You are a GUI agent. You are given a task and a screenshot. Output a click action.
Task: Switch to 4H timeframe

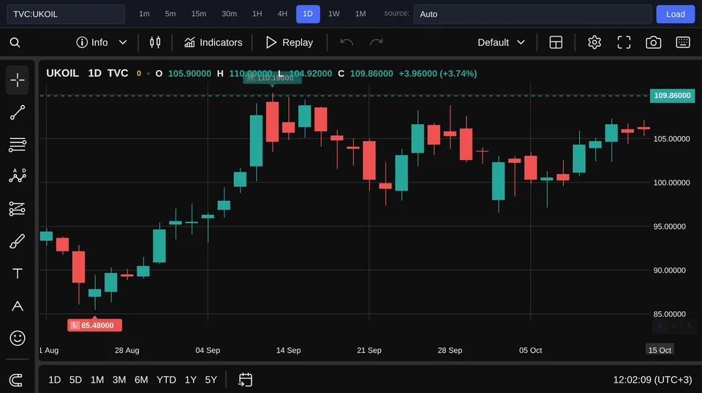pyautogui.click(x=282, y=14)
